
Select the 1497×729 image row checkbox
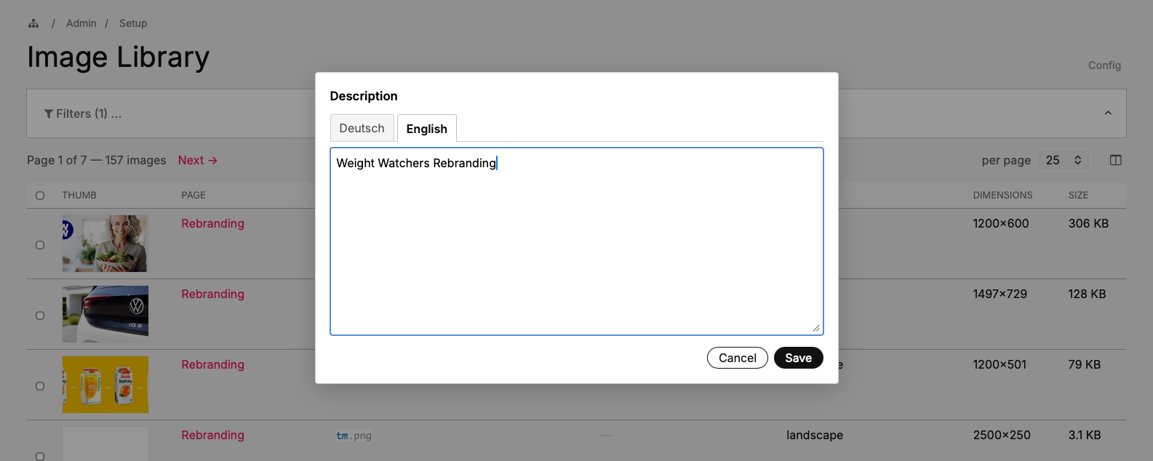(x=40, y=316)
